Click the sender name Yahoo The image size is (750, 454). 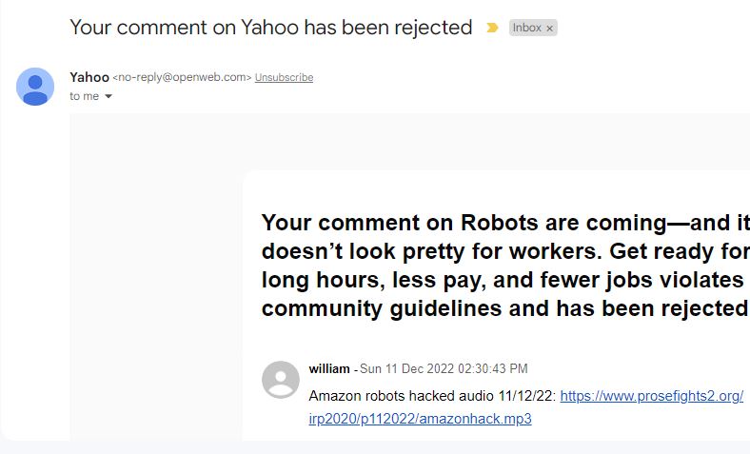tap(89, 77)
